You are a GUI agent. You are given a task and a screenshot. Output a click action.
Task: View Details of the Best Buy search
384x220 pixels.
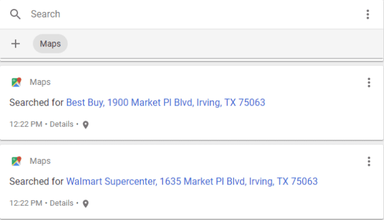tap(62, 124)
